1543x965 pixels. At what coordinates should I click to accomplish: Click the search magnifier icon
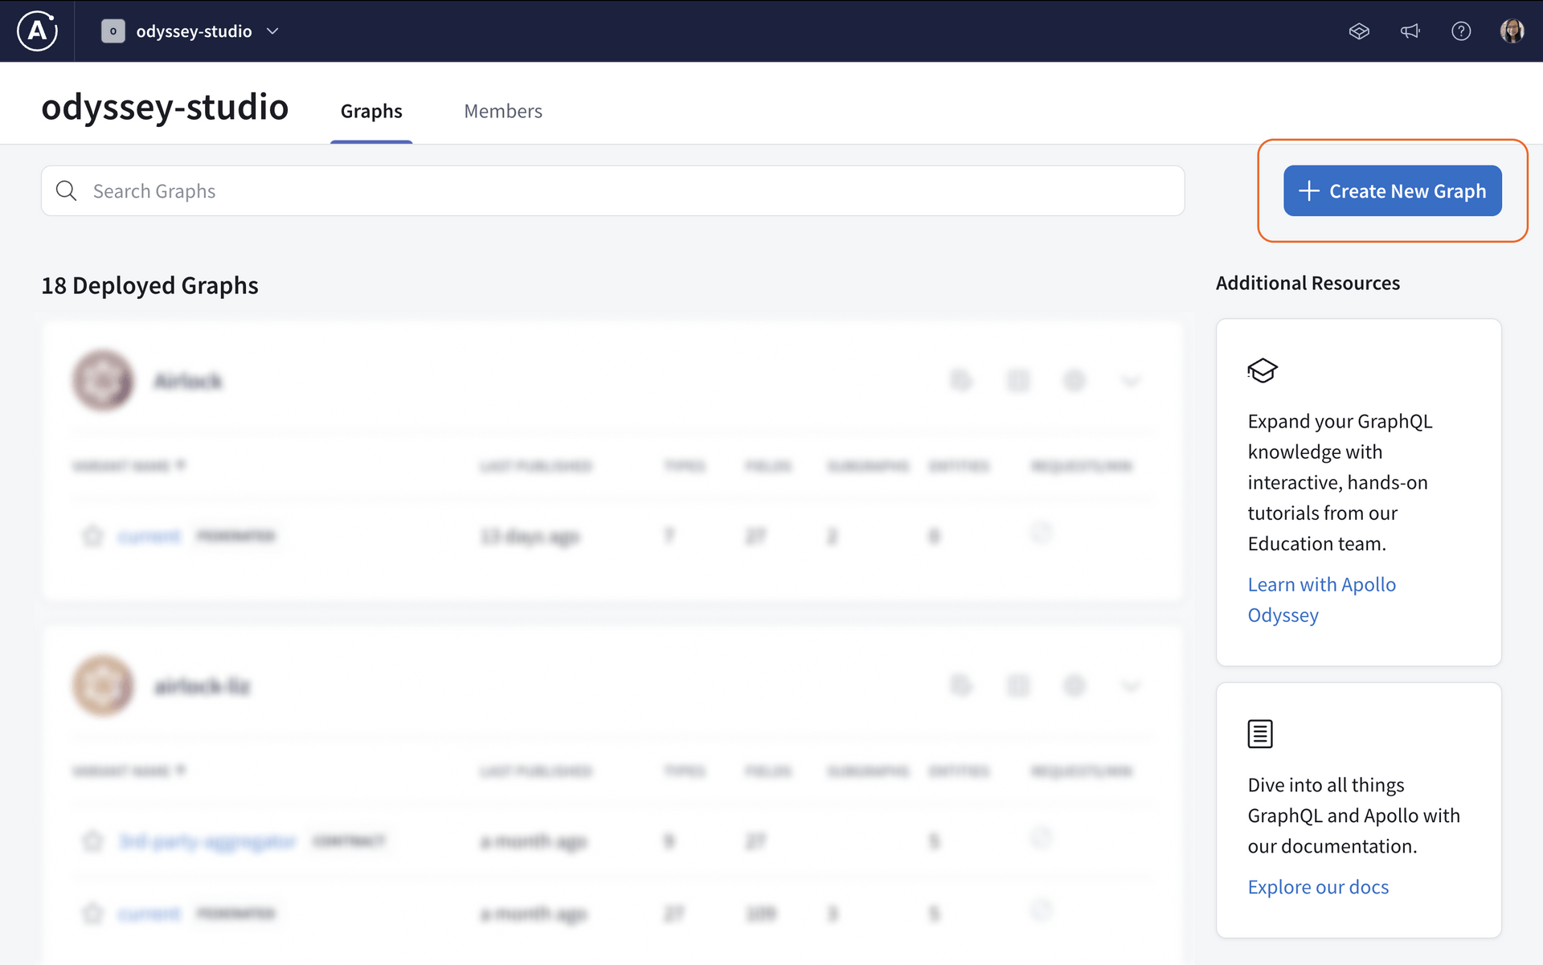click(x=67, y=191)
